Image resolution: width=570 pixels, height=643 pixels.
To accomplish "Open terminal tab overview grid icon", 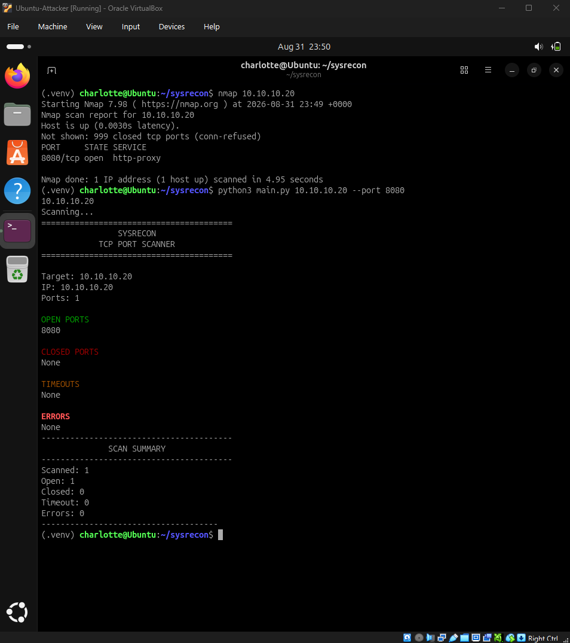I will tap(464, 70).
